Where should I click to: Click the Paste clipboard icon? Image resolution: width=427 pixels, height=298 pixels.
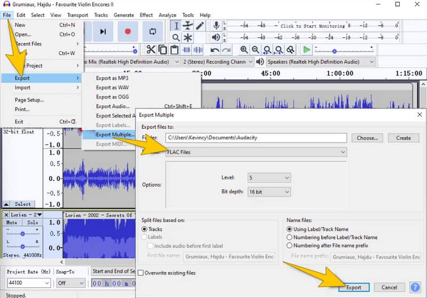click(x=175, y=50)
